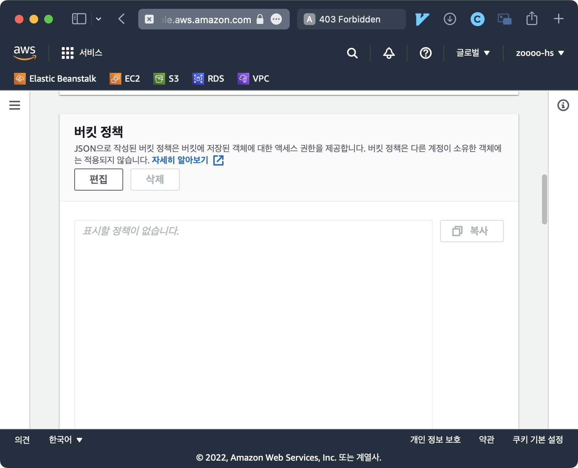Open the address bar more options icon
This screenshot has width=578, height=468.
click(276, 19)
